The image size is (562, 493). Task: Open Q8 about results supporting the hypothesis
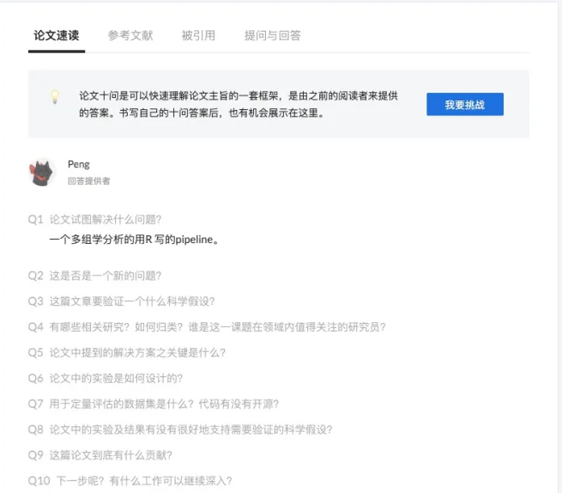click(190, 429)
